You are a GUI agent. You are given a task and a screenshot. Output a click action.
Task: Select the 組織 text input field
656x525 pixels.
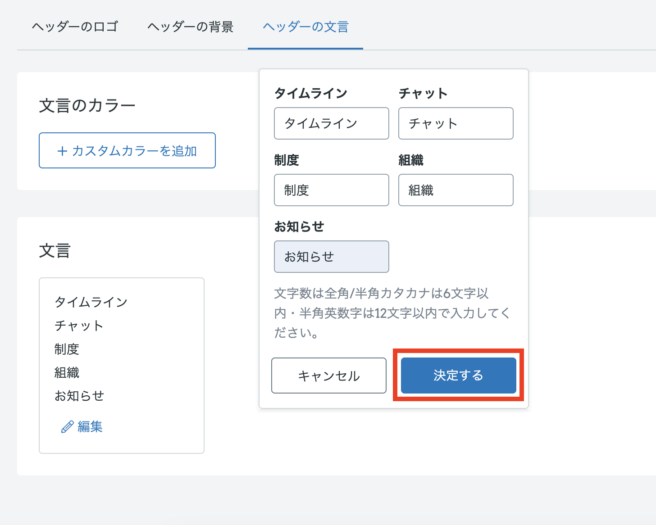pos(456,190)
